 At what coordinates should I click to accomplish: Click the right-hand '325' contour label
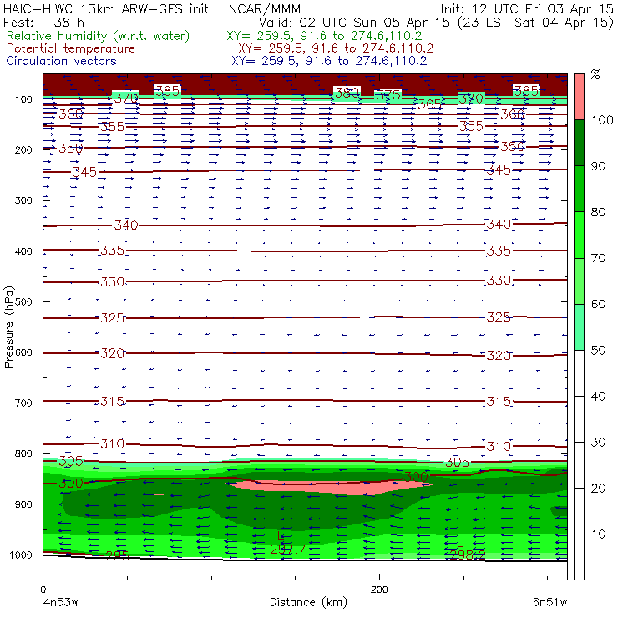pos(499,317)
